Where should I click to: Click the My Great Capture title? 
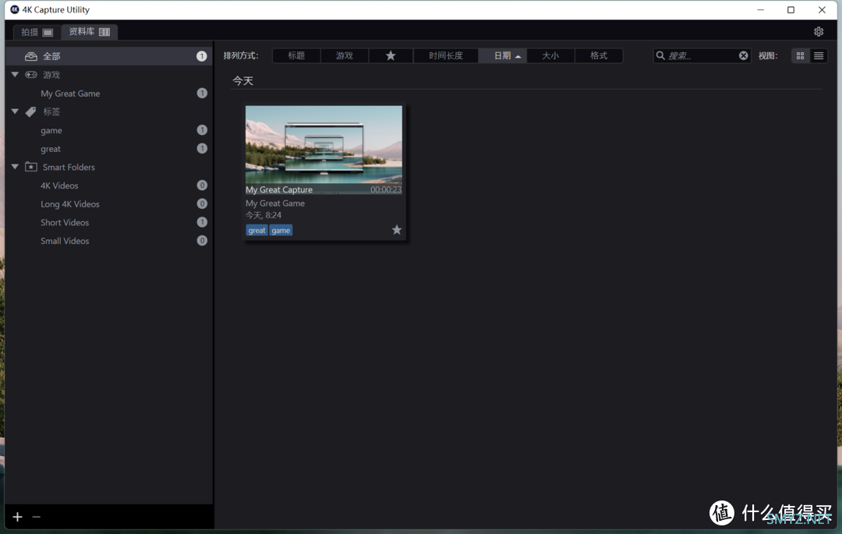click(x=279, y=189)
